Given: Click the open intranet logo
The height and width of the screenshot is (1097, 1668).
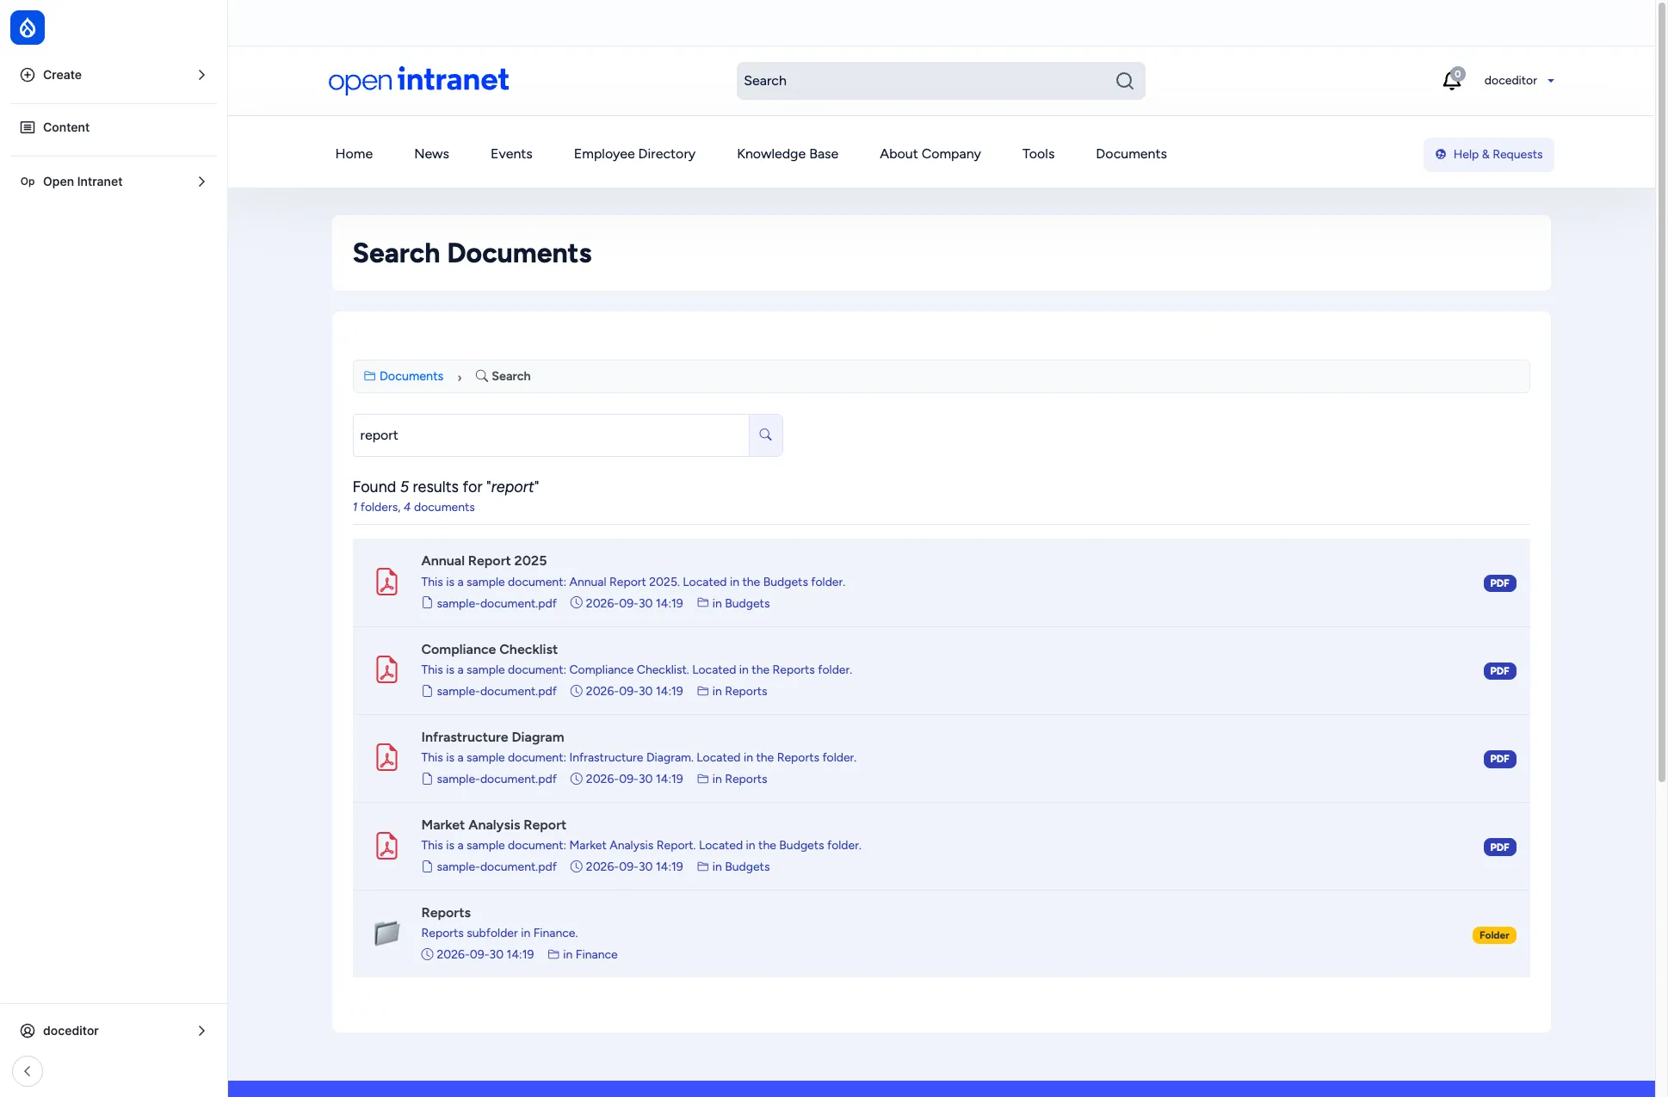Looking at the screenshot, I should click(418, 80).
